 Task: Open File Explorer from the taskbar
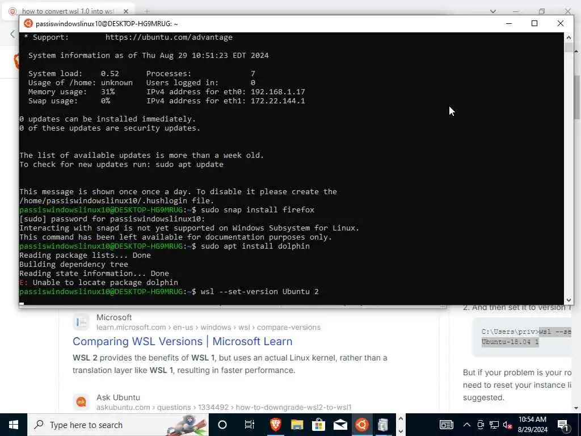[x=297, y=425]
